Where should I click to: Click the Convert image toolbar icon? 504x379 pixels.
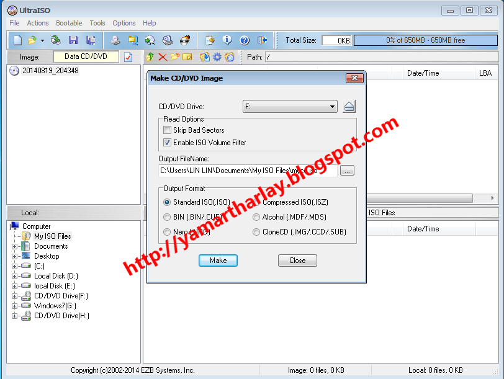133,40
